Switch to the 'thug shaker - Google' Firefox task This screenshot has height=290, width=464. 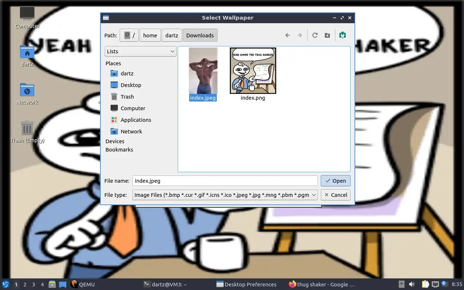322,284
